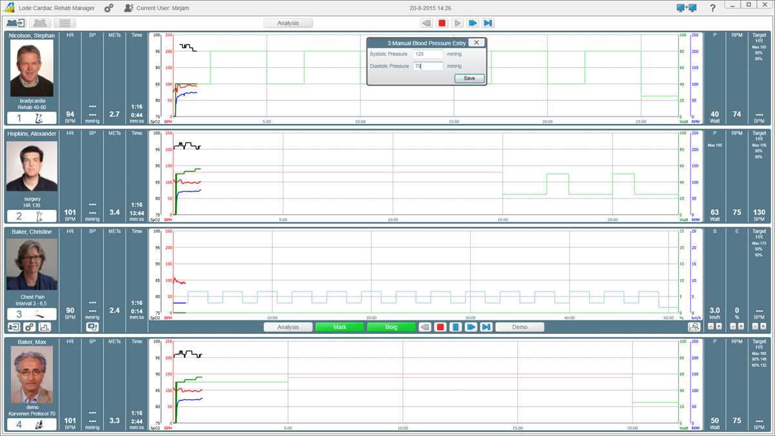This screenshot has height=436, width=775.
Task: Click Stephan Nicolson's RPM value 74
Action: [x=737, y=114]
